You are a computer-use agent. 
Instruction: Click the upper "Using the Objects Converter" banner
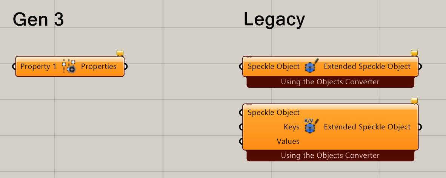330,82
